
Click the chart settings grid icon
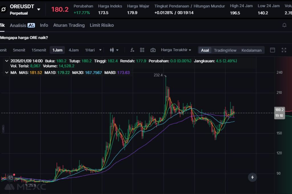click(x=142, y=50)
